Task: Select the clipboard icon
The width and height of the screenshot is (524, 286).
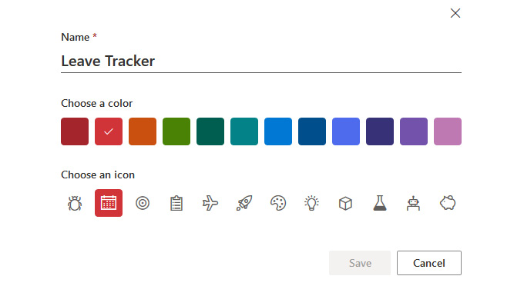Action: pos(176,203)
